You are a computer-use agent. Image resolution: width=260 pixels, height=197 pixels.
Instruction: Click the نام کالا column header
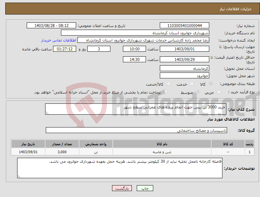tap(162, 144)
